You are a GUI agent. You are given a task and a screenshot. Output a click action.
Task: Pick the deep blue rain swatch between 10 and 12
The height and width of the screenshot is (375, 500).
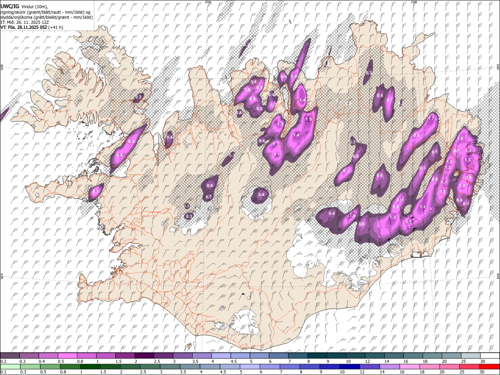point(349,366)
